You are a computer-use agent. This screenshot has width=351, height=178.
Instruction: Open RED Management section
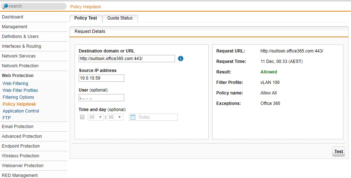pos(34,175)
